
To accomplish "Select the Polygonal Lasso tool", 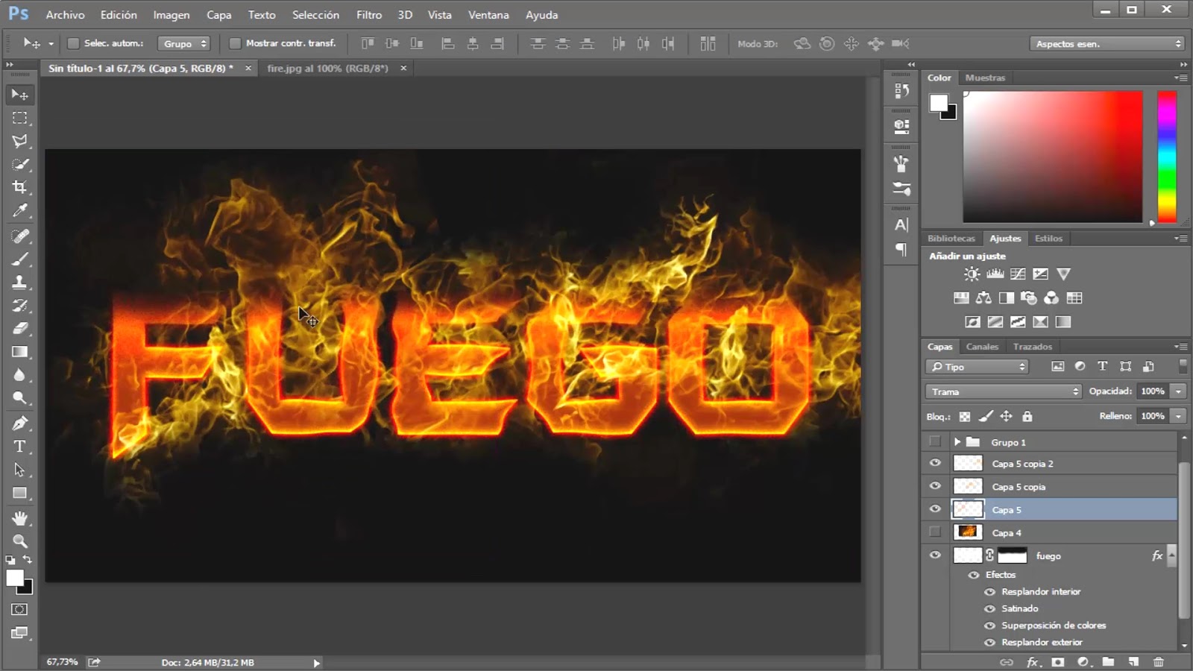I will 20,141.
